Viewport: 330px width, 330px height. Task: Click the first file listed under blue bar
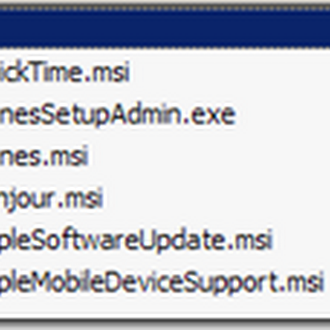click(x=65, y=72)
